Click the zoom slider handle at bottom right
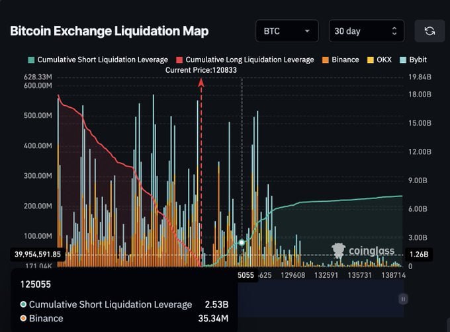The width and height of the screenshot is (450, 332). 403,299
